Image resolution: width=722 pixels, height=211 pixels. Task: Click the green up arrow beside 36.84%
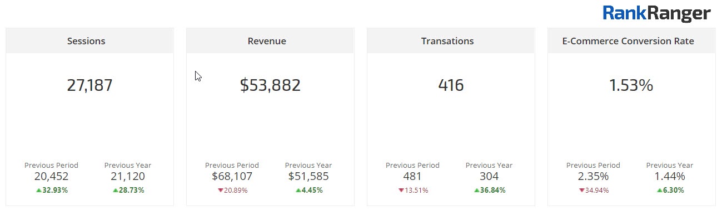[x=476, y=191]
